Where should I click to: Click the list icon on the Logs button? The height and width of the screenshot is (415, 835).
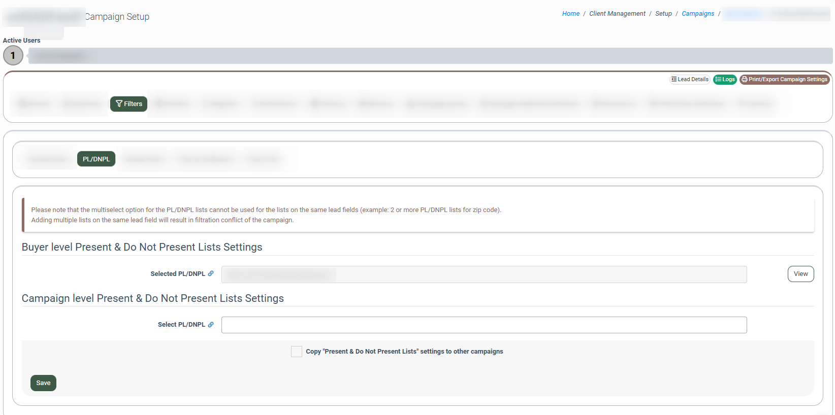pos(718,80)
